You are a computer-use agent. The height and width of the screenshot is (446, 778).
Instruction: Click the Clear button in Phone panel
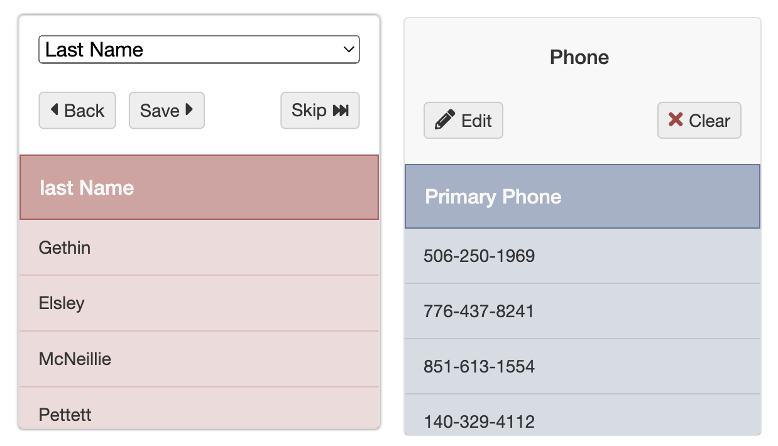[x=699, y=120]
